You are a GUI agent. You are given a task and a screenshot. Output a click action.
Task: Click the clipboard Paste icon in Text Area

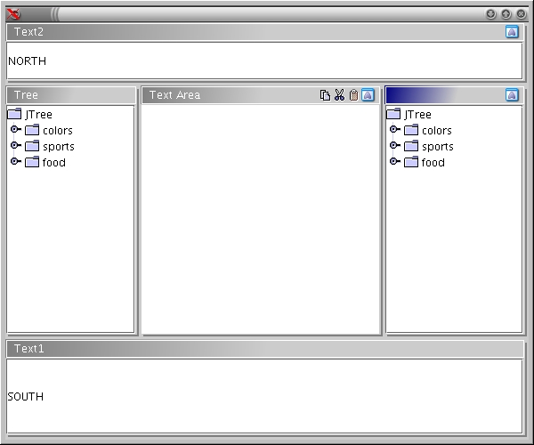coord(354,95)
